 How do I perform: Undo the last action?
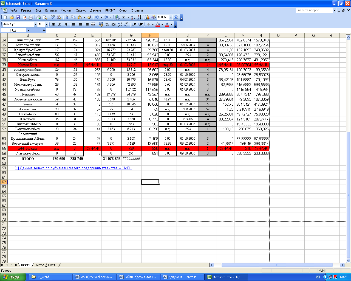pyautogui.click(x=97, y=17)
